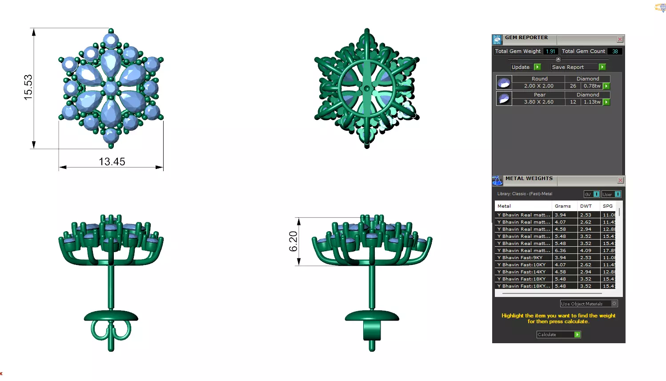
Task: Click the green arrow next to Update
Action: pos(538,67)
